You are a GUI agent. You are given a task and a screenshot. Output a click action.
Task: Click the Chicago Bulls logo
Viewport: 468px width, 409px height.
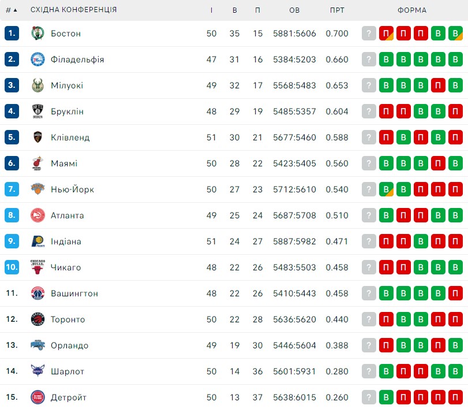click(x=38, y=267)
